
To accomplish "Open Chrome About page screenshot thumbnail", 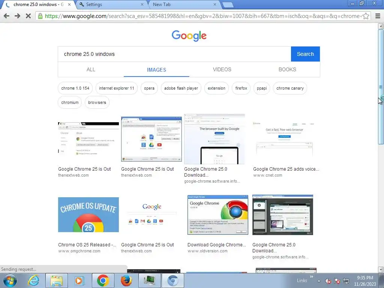I will [88, 139].
